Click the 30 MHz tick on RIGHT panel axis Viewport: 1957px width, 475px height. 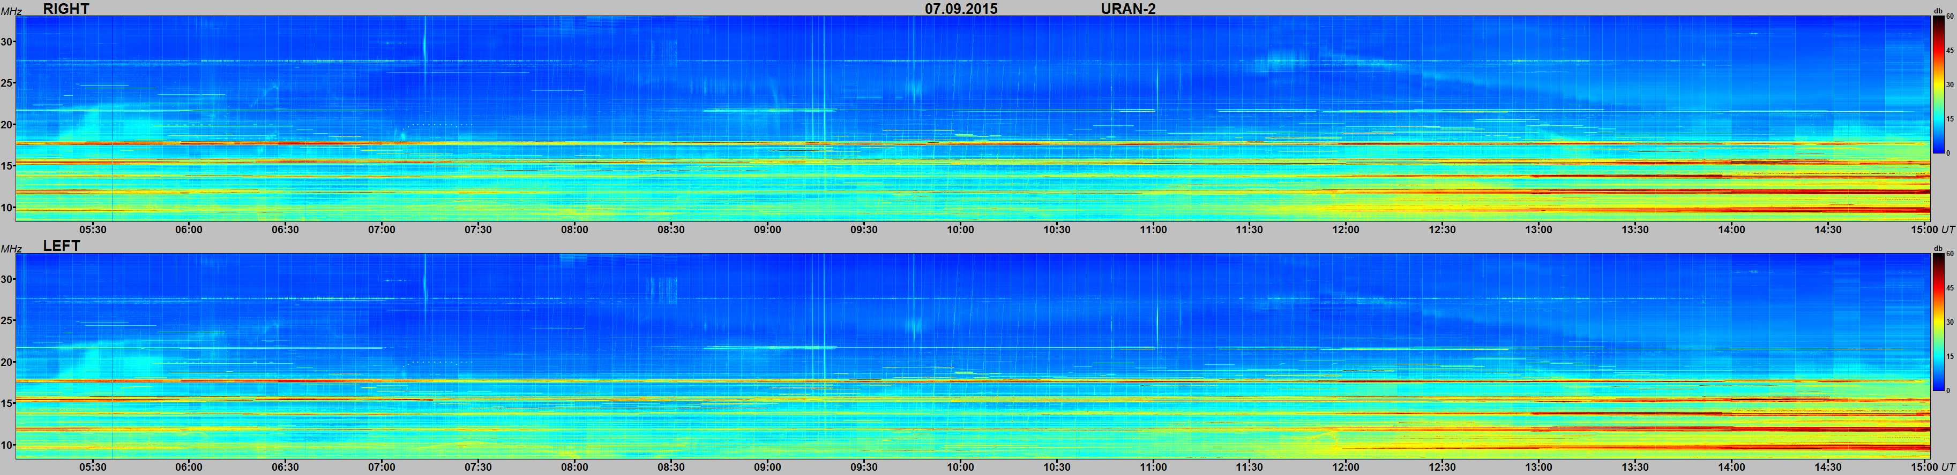pyautogui.click(x=7, y=42)
